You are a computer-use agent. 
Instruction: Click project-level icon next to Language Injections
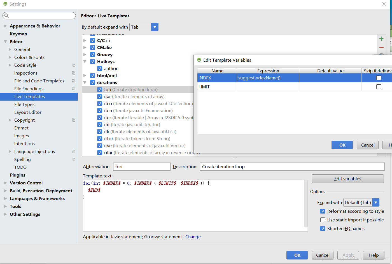(73, 151)
